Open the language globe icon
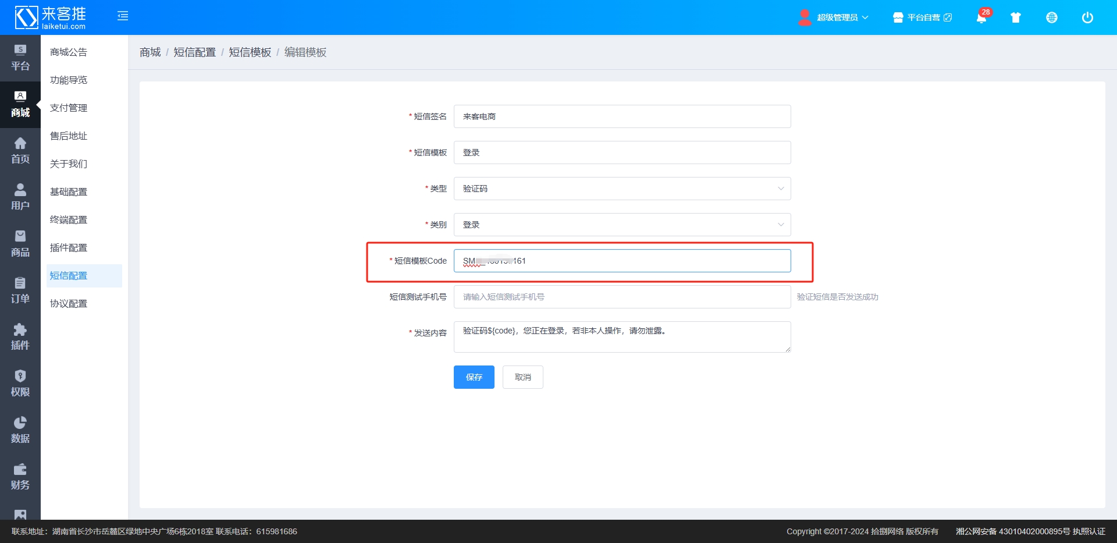Viewport: 1117px width, 543px height. pos(1052,17)
